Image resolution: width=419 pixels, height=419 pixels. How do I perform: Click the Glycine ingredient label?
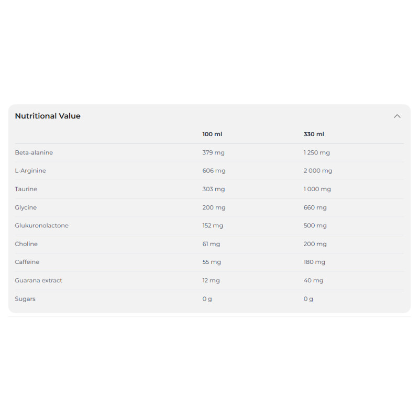click(x=26, y=207)
